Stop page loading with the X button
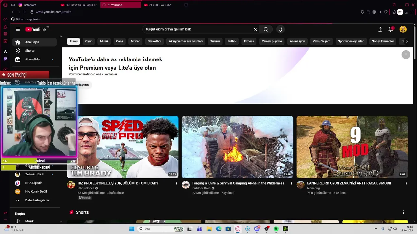 click(x=24, y=12)
